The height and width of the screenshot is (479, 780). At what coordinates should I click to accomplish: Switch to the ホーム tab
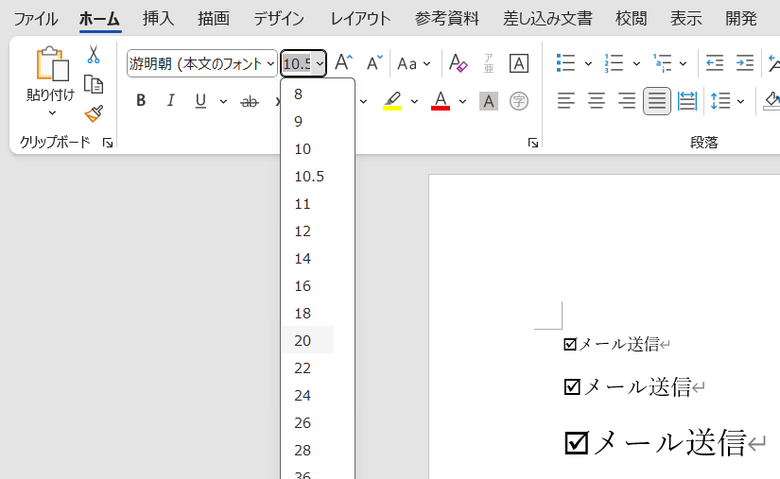[x=100, y=19]
